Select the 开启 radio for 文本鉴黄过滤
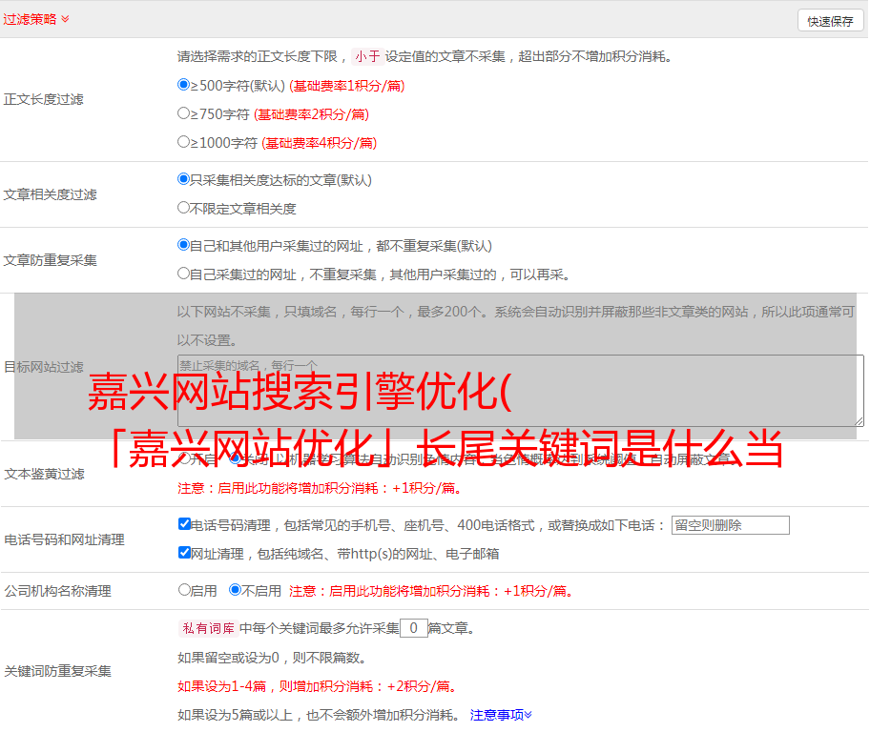This screenshot has width=870, height=732. [184, 458]
